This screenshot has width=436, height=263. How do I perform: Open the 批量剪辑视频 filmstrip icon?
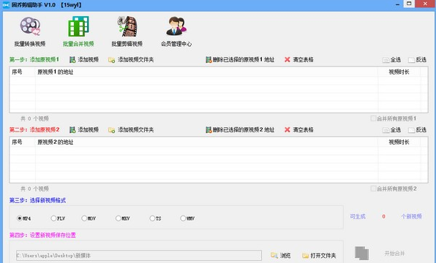click(x=127, y=26)
